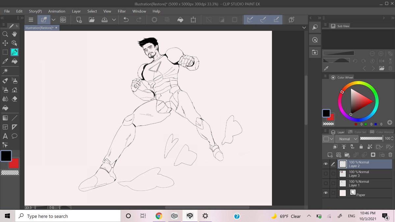Select the Pen tool in toolbox
Viewport: 395px width, 222px height.
pos(14,52)
